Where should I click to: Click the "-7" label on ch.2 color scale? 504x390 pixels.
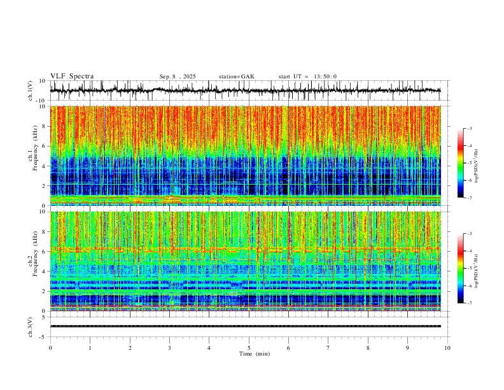point(470,303)
